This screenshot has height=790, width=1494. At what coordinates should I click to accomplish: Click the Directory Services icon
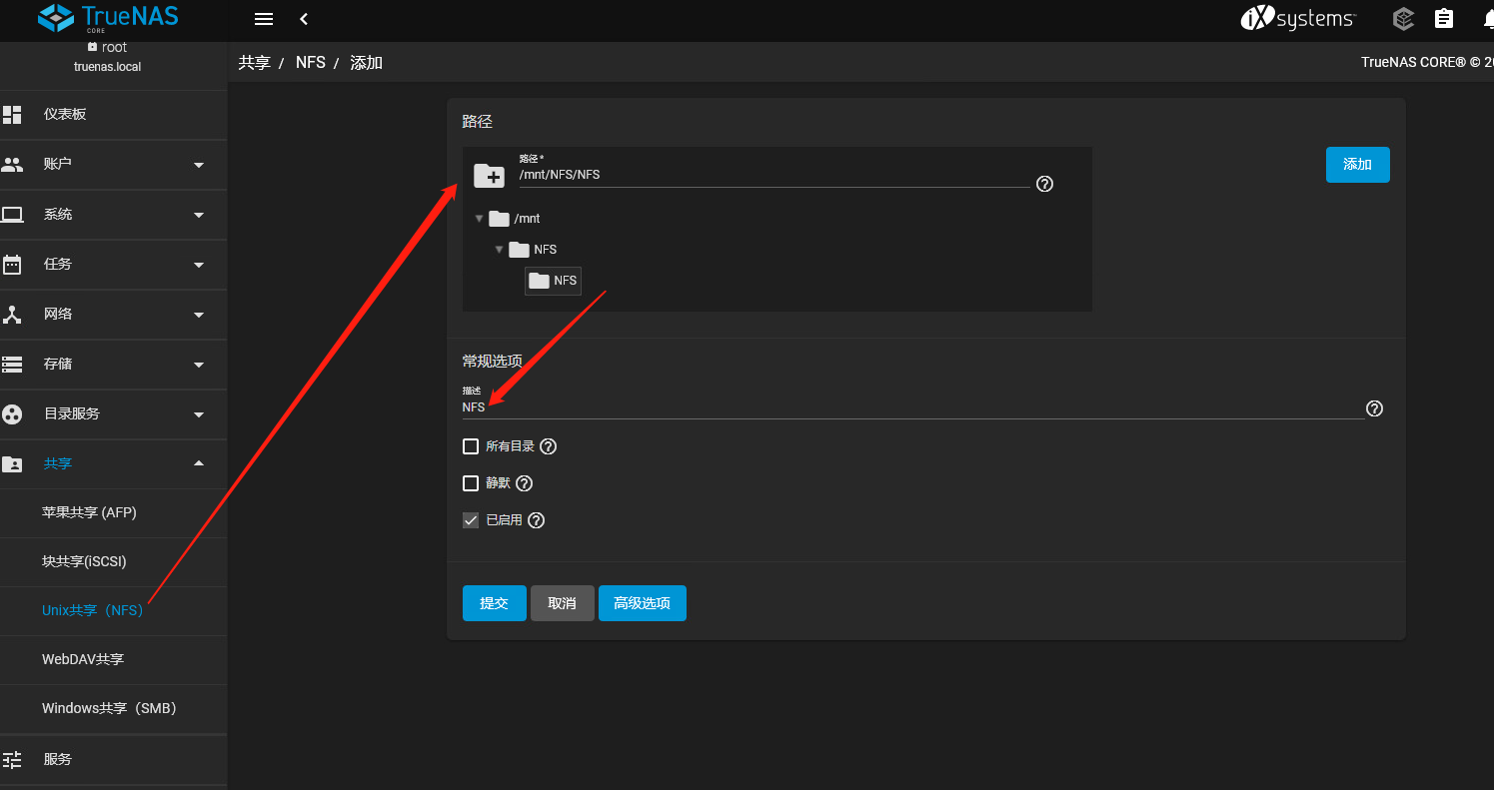pyautogui.click(x=12, y=413)
